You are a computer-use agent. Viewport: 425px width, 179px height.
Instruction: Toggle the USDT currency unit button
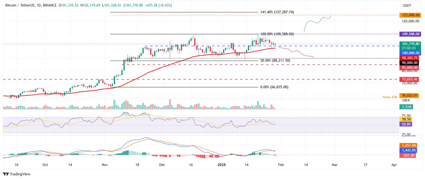point(410,5)
